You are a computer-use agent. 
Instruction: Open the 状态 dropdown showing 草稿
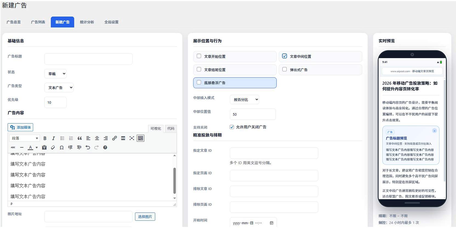(55, 74)
